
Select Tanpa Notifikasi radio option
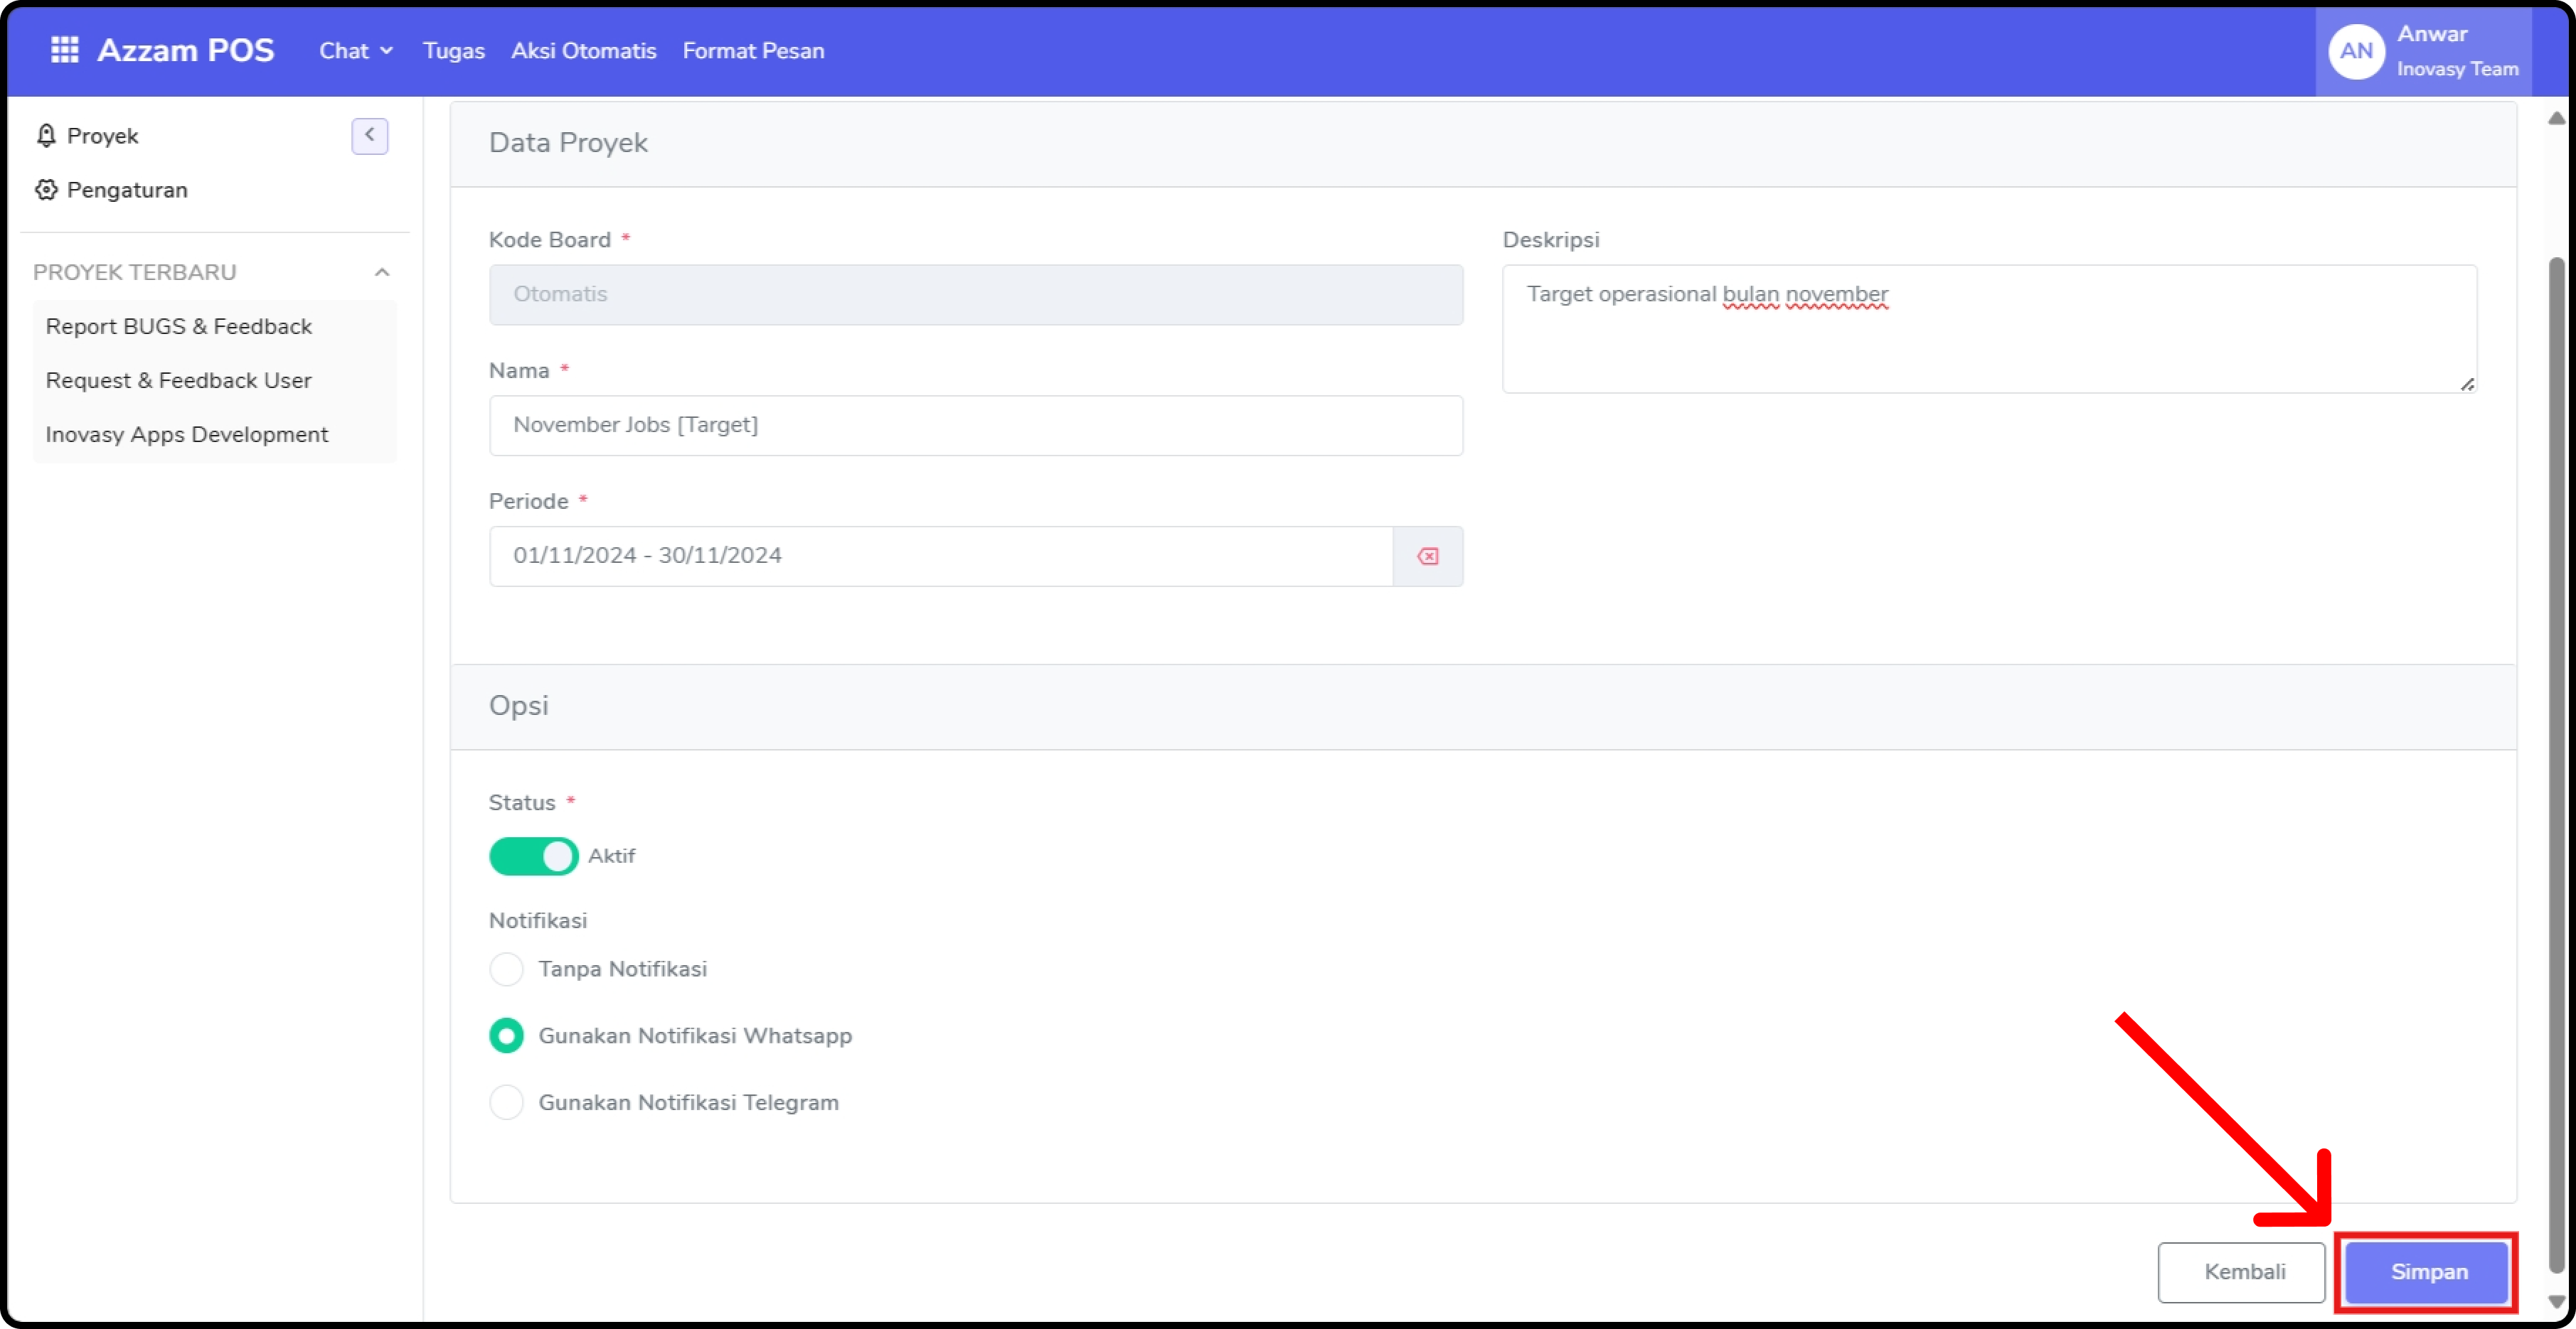(506, 969)
